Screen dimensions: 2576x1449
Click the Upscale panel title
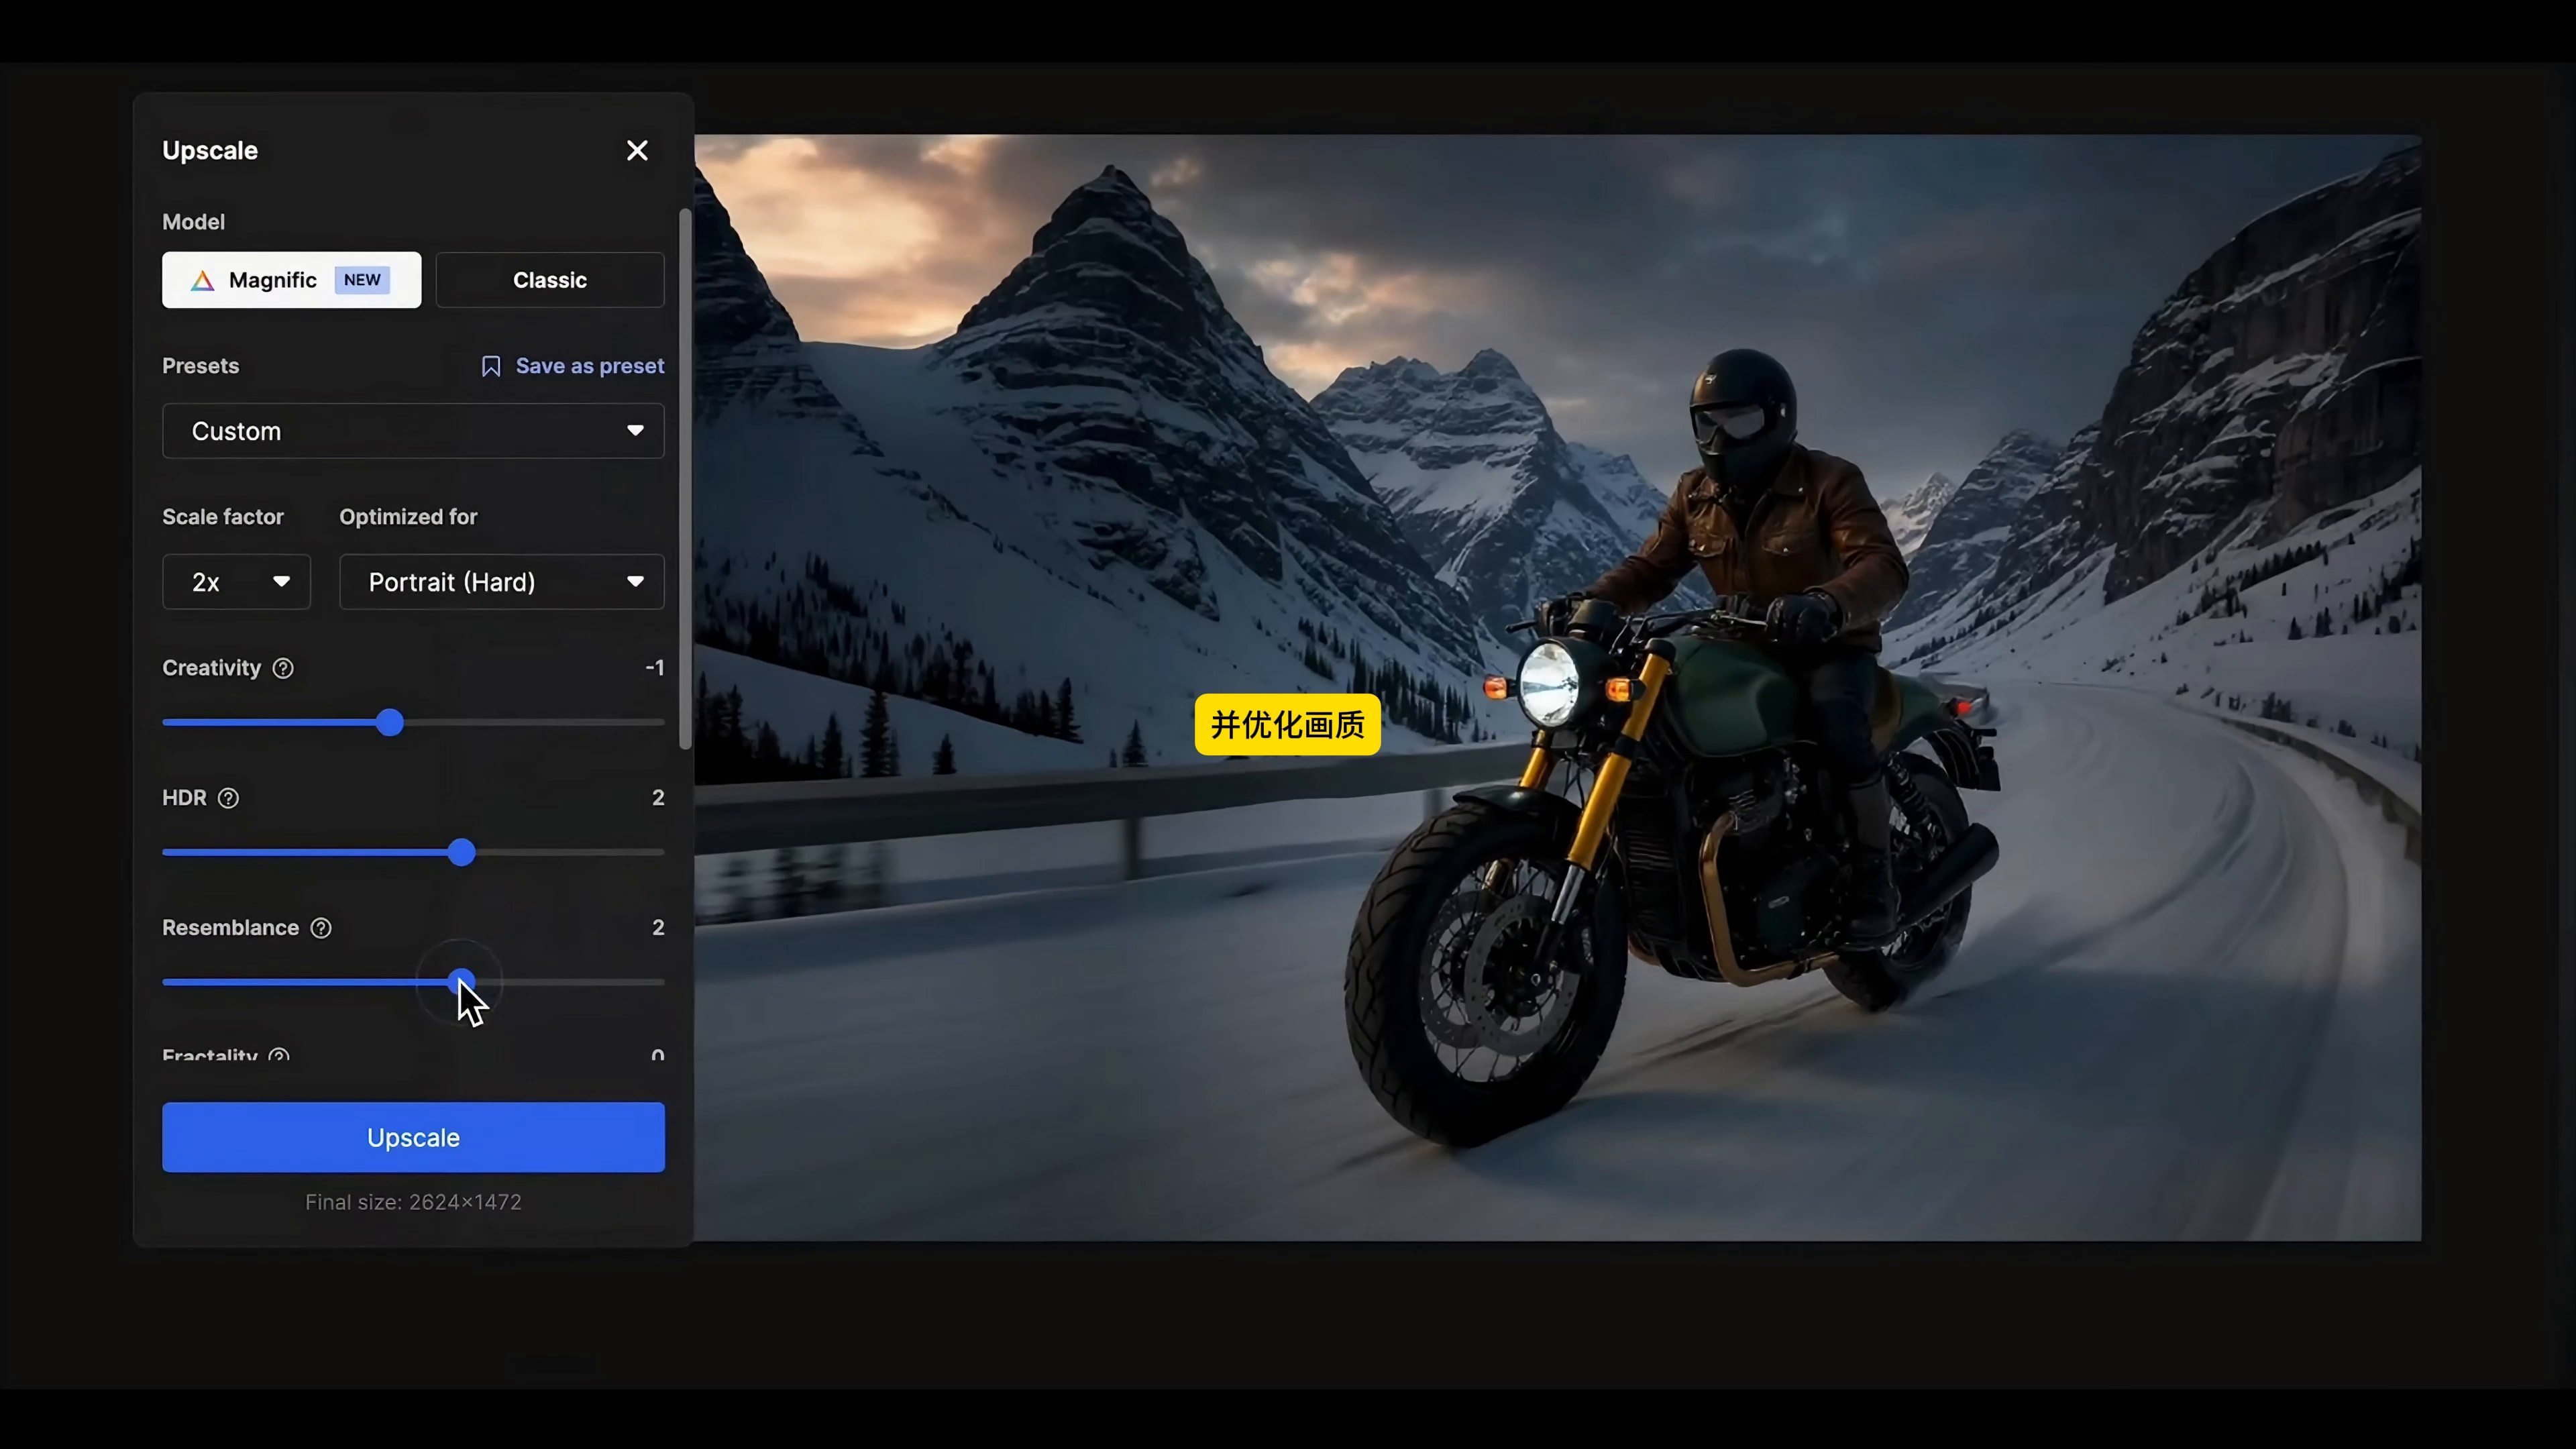(210, 151)
